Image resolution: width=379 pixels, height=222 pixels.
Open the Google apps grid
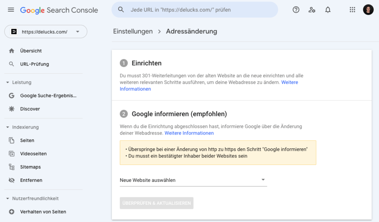[x=352, y=10]
